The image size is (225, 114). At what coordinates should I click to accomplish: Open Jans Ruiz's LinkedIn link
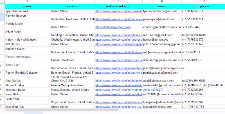click(x=119, y=107)
